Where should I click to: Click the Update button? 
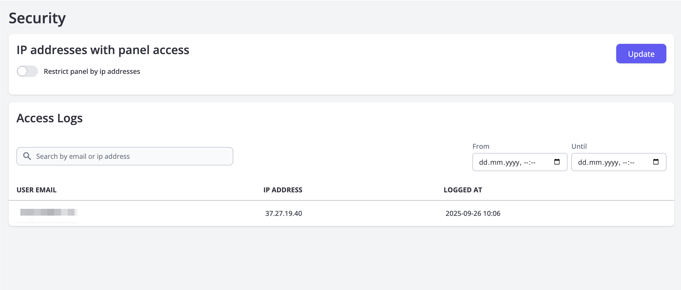coord(641,54)
